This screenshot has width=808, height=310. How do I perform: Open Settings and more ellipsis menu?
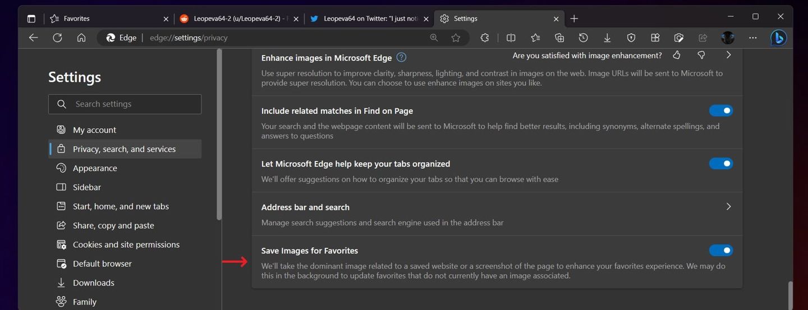[753, 38]
